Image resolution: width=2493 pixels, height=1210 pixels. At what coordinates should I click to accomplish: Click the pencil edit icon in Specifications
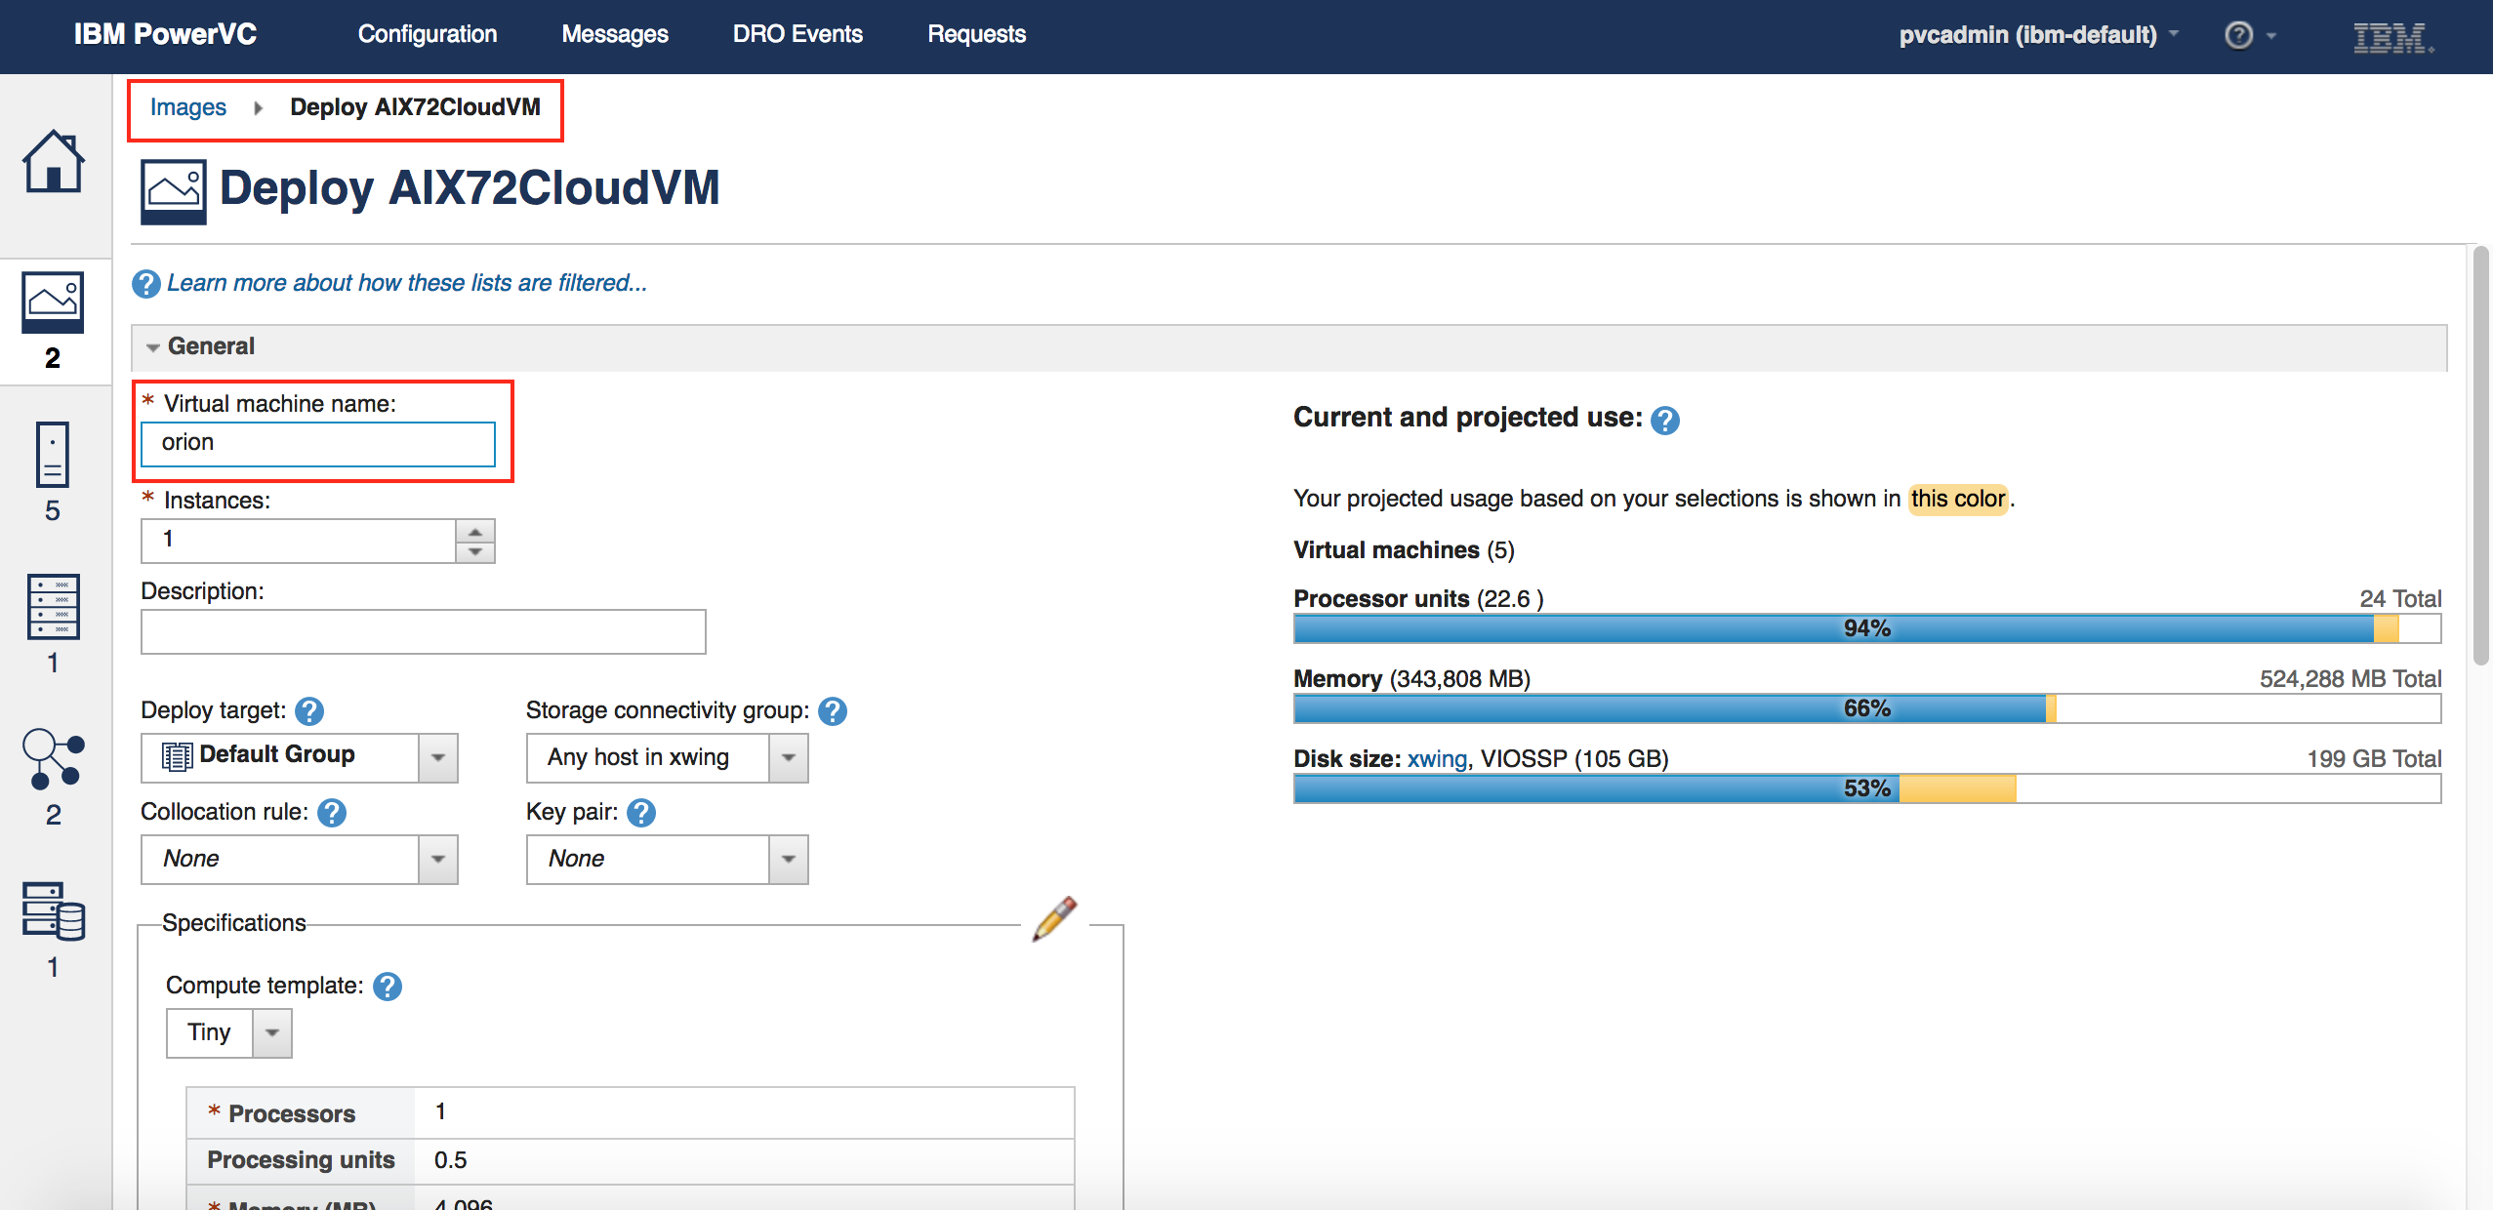pyautogui.click(x=1055, y=918)
